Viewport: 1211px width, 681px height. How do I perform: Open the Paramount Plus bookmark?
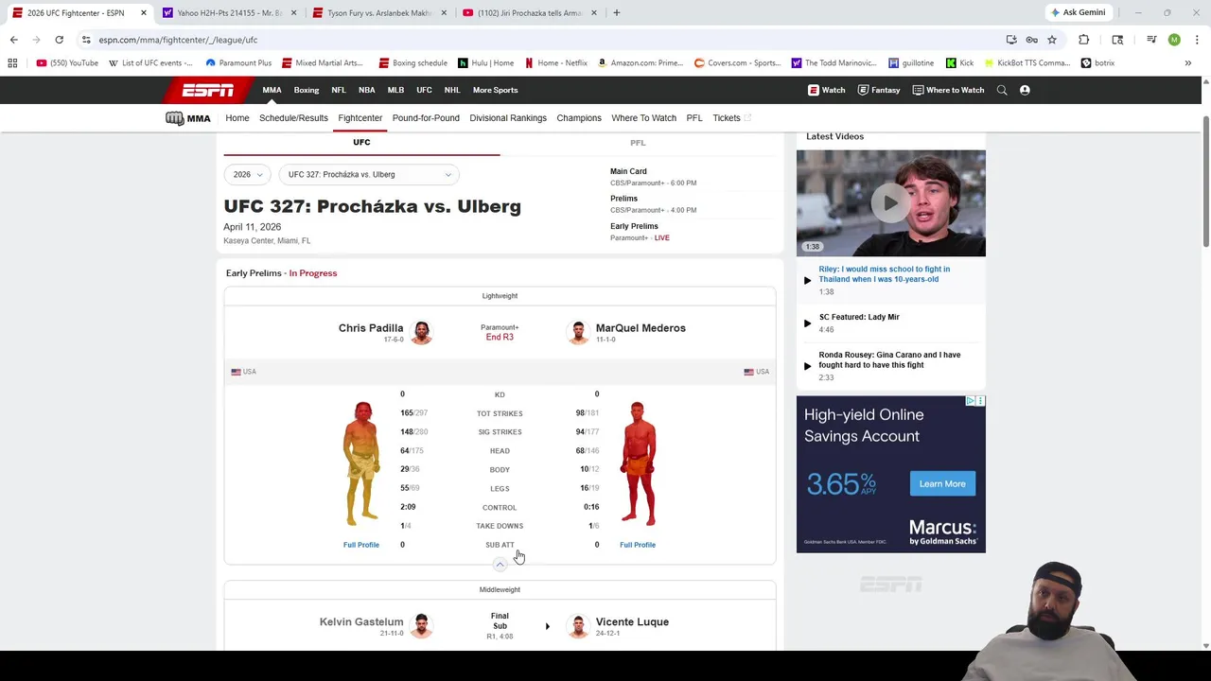238,62
